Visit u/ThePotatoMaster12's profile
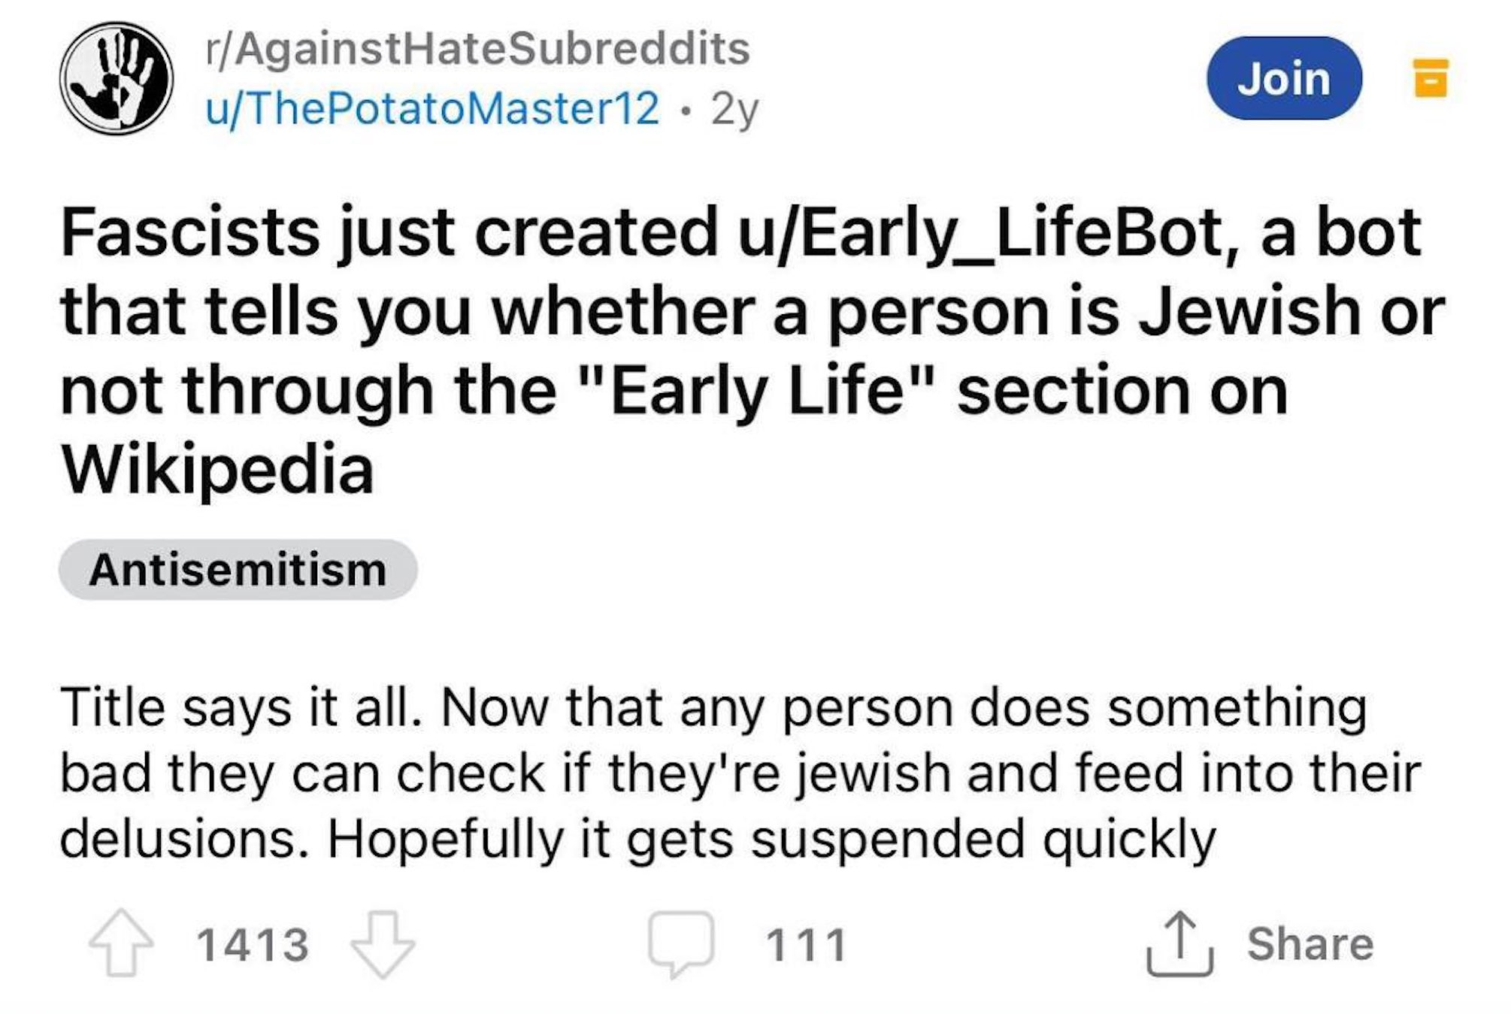Viewport: 1511px width, 1014px height. pyautogui.click(x=432, y=109)
